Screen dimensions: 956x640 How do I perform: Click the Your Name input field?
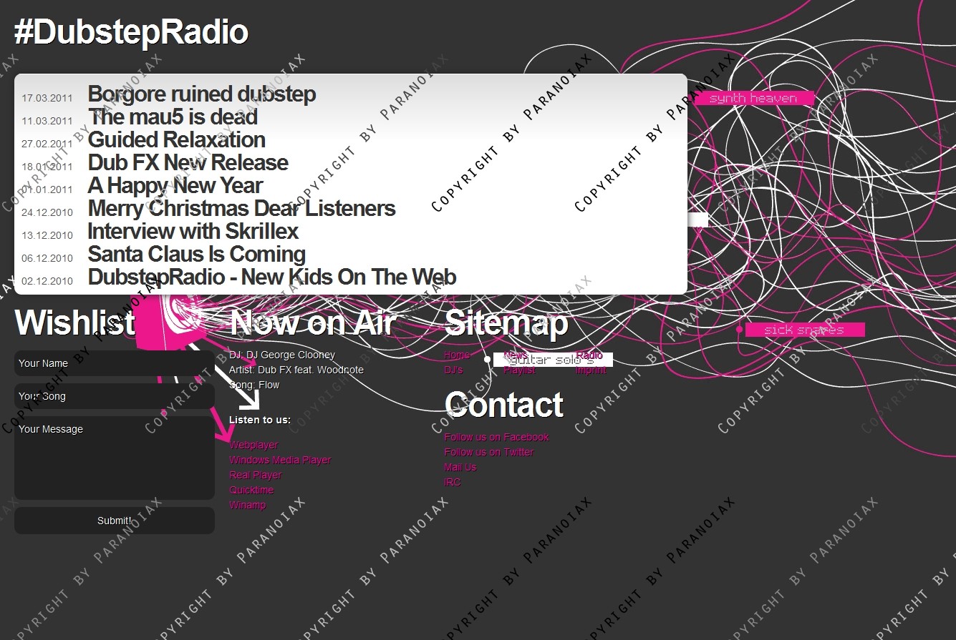tap(115, 363)
